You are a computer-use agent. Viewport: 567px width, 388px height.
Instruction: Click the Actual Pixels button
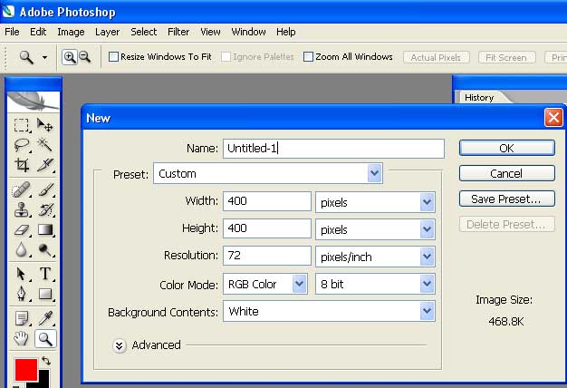coord(436,57)
